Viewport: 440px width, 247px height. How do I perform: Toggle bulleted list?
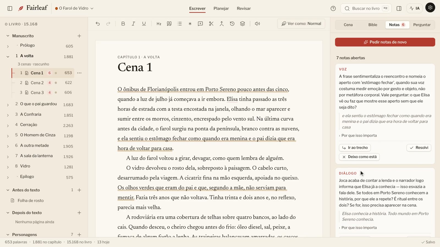point(180,24)
